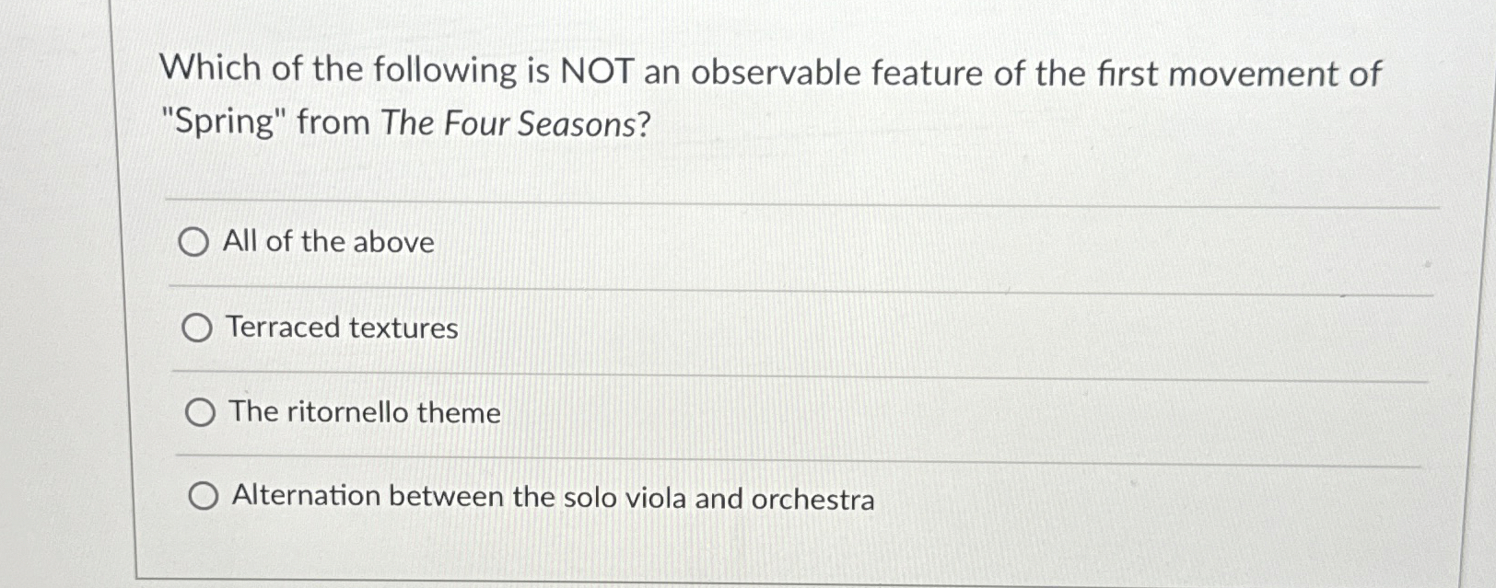The height and width of the screenshot is (588, 1496).
Task: Click the italicized title "The Four Seasons"
Action: coord(508,121)
